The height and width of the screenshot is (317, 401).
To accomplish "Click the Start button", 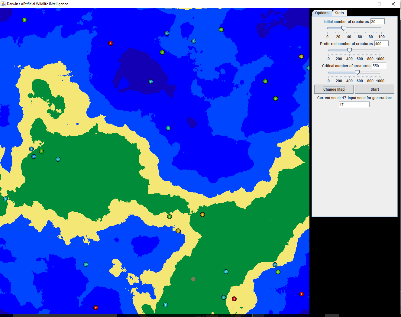I will (375, 89).
